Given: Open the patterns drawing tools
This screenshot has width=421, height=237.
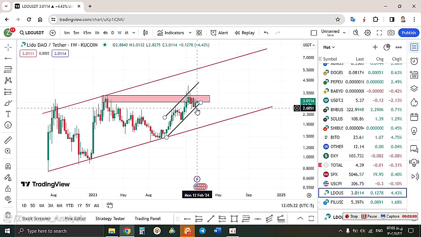Looking at the screenshot, I should pos(8,80).
